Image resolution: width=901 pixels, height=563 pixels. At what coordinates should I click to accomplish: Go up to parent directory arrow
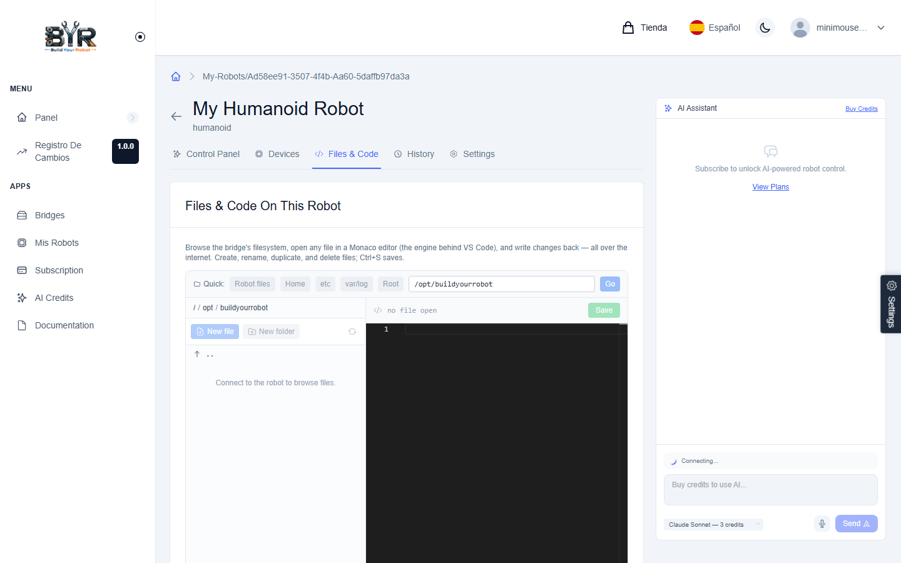197,354
